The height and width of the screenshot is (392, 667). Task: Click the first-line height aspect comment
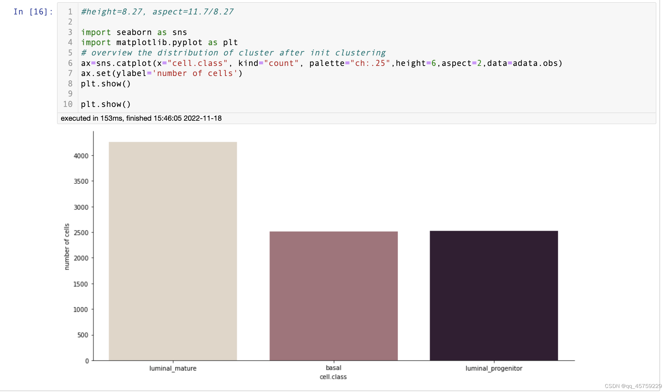tap(157, 12)
